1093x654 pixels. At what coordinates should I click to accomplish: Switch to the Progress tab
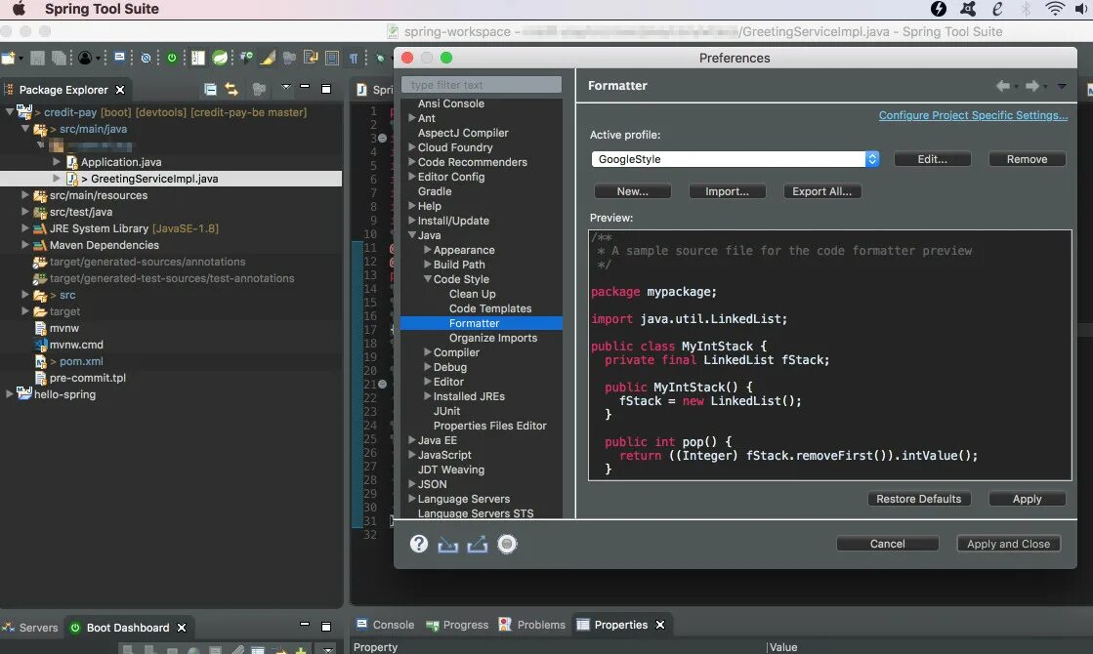(x=457, y=625)
